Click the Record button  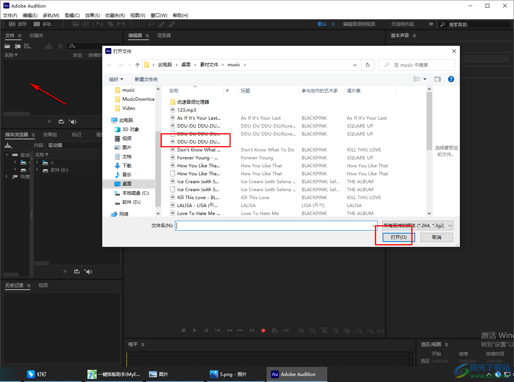(263, 331)
